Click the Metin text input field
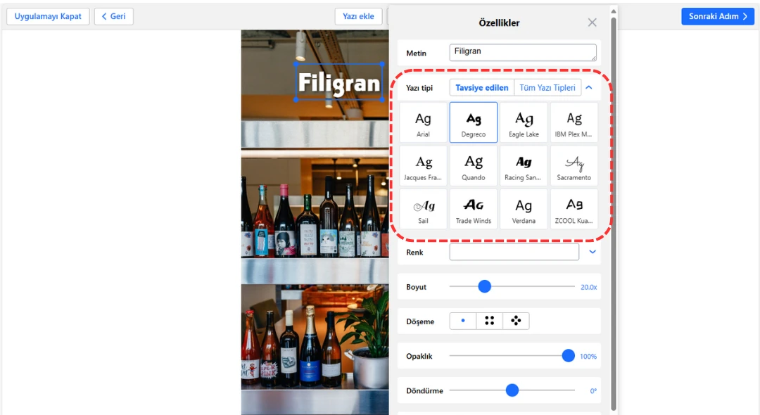 pyautogui.click(x=522, y=53)
